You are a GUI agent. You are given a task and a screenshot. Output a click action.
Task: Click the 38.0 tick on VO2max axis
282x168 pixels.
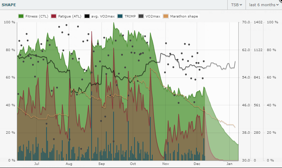[x=245, y=133]
